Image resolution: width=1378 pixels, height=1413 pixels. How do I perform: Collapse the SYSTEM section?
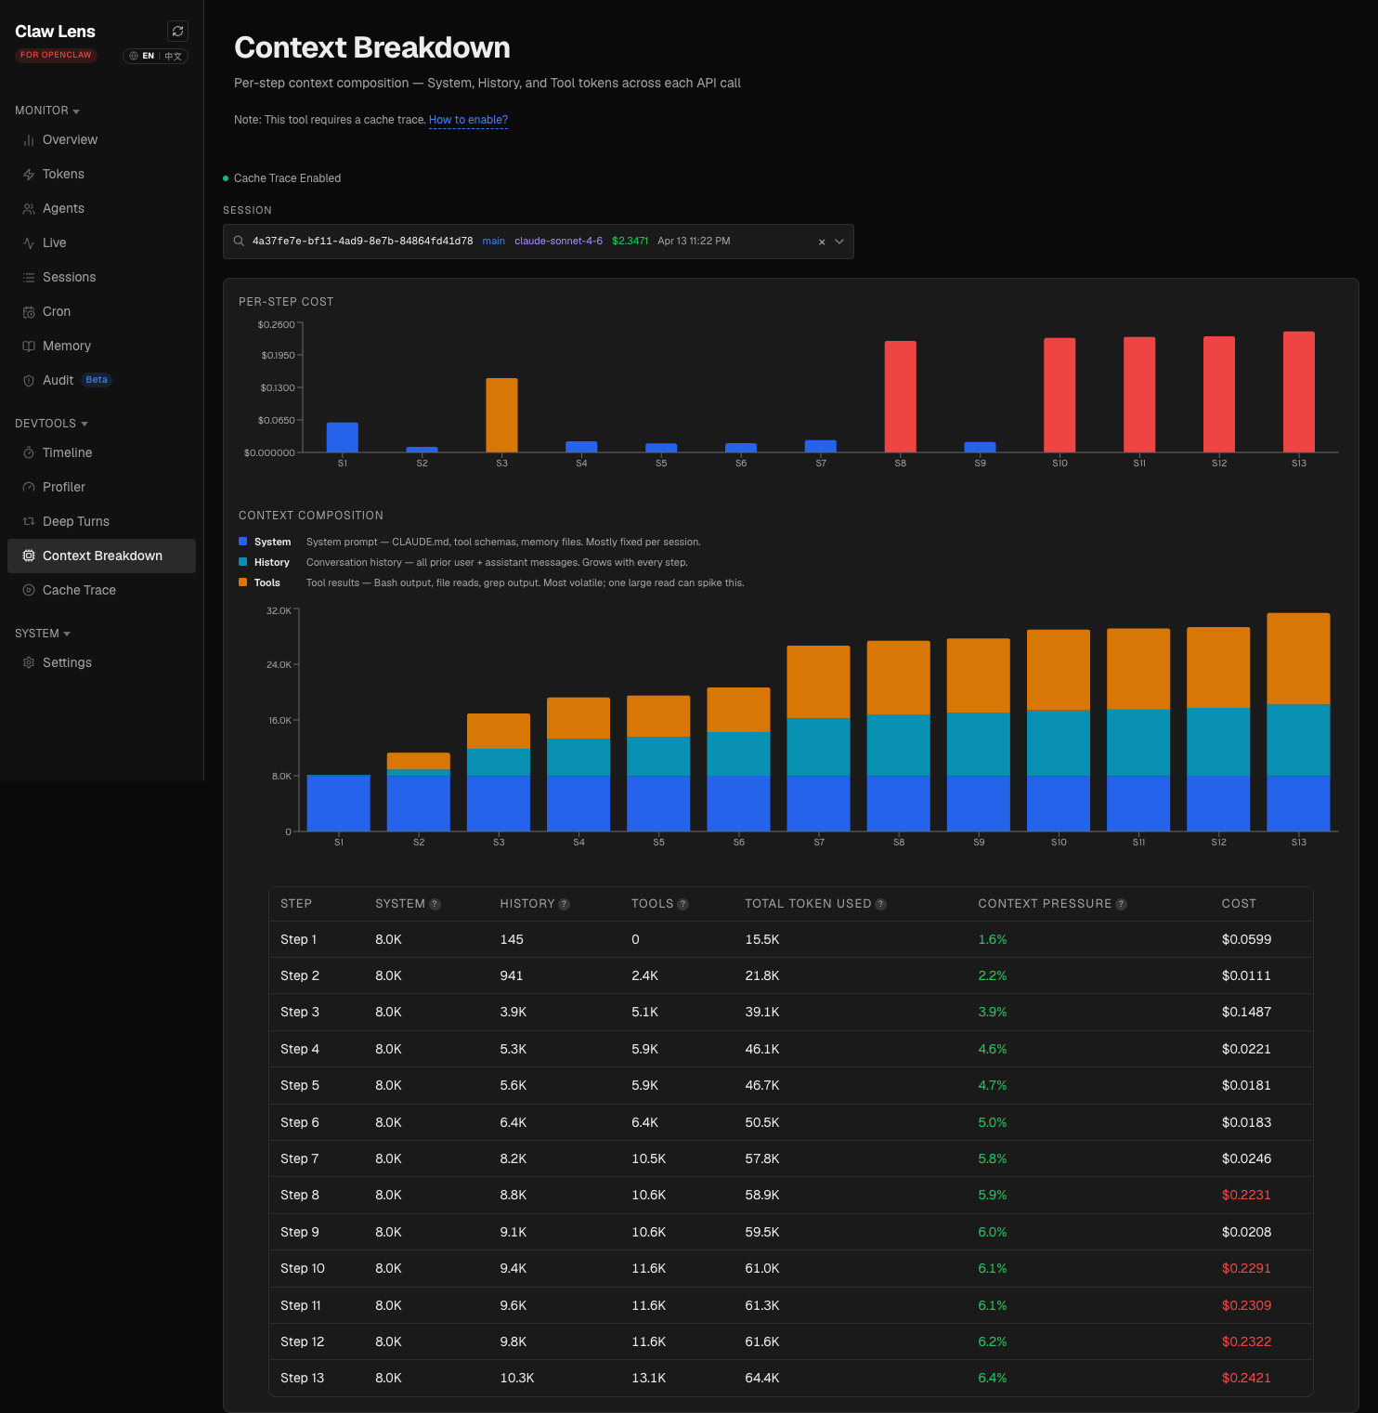click(43, 634)
